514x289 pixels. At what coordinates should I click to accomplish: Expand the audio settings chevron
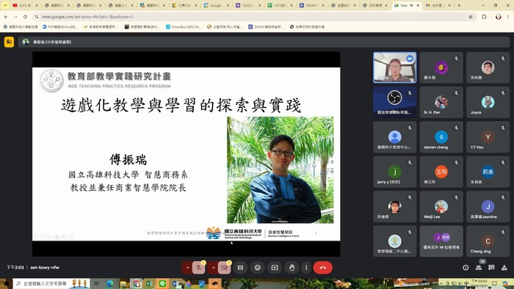coord(187,268)
